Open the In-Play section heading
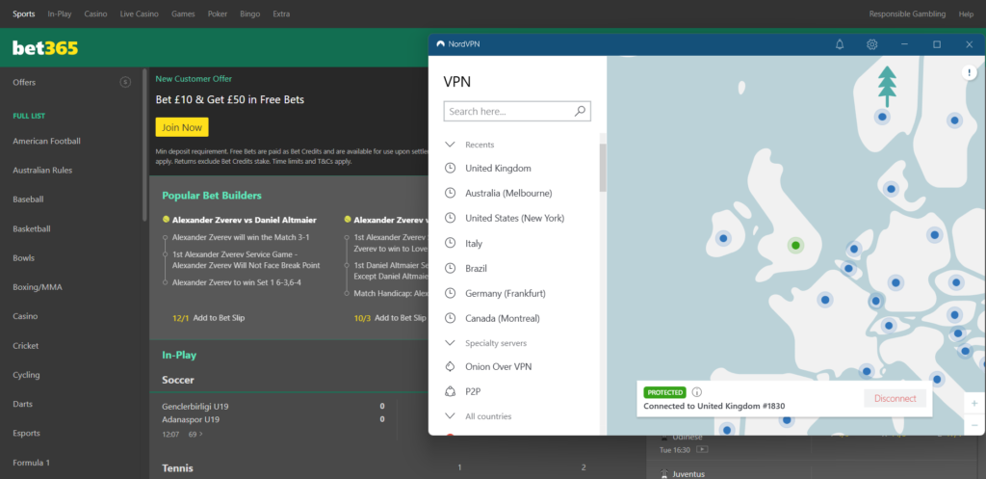The width and height of the screenshot is (986, 479). pyautogui.click(x=179, y=355)
